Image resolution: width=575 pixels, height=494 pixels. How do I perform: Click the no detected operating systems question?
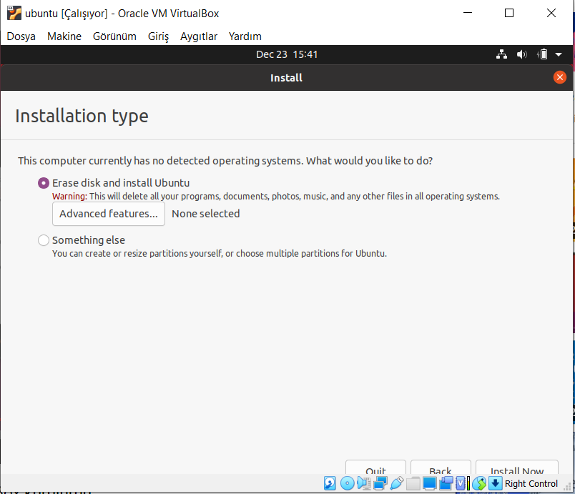(225, 161)
